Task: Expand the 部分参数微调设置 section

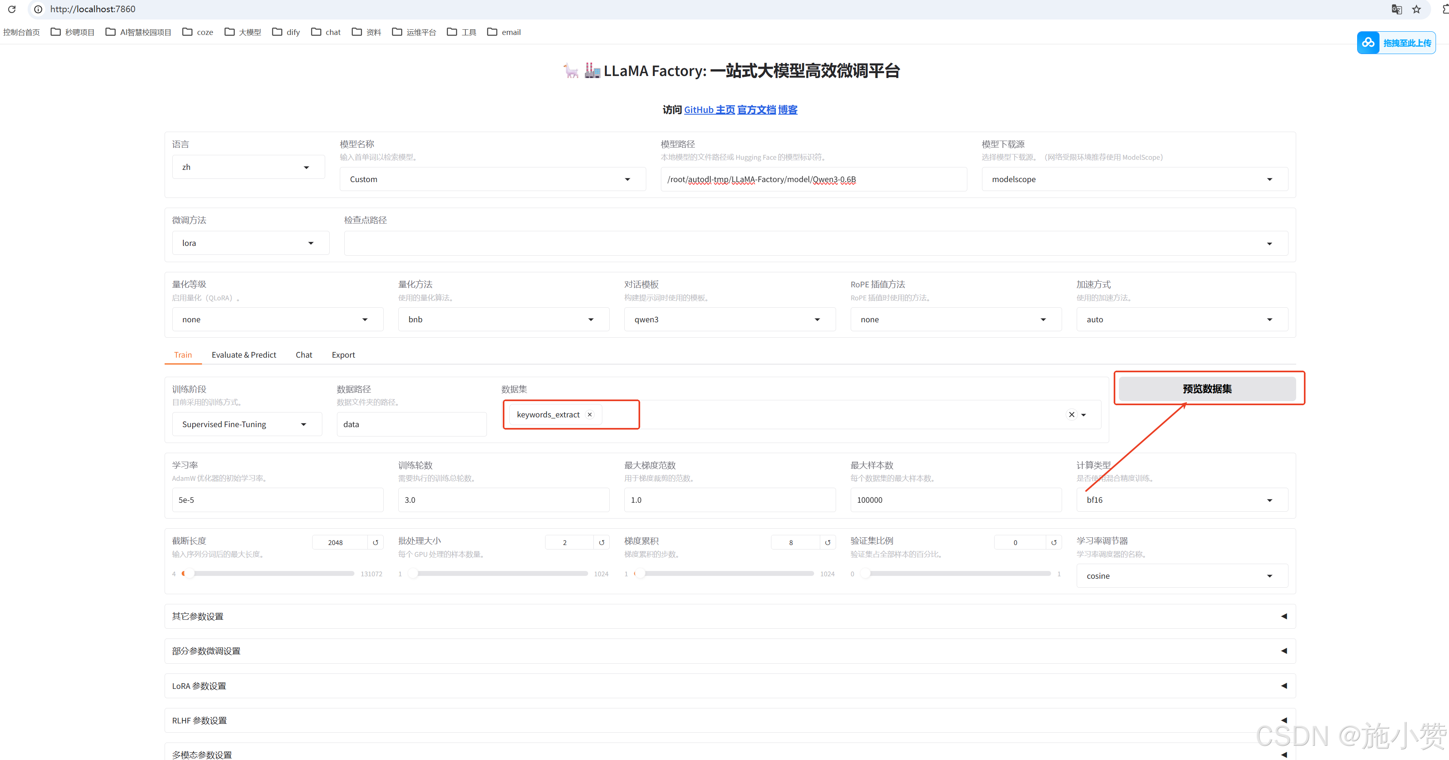Action: point(730,651)
